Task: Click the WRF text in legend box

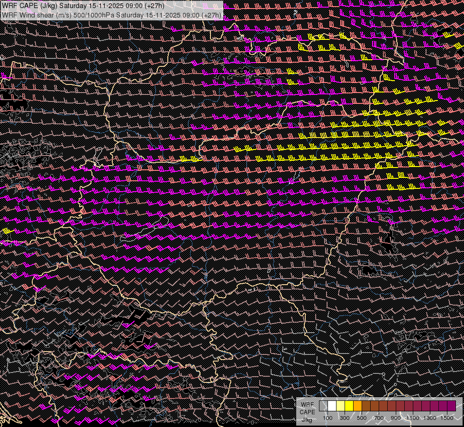Action: coord(307,404)
